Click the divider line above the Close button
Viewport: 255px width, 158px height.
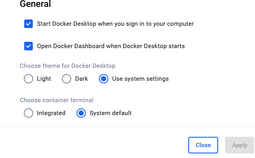pyautogui.click(x=127, y=126)
